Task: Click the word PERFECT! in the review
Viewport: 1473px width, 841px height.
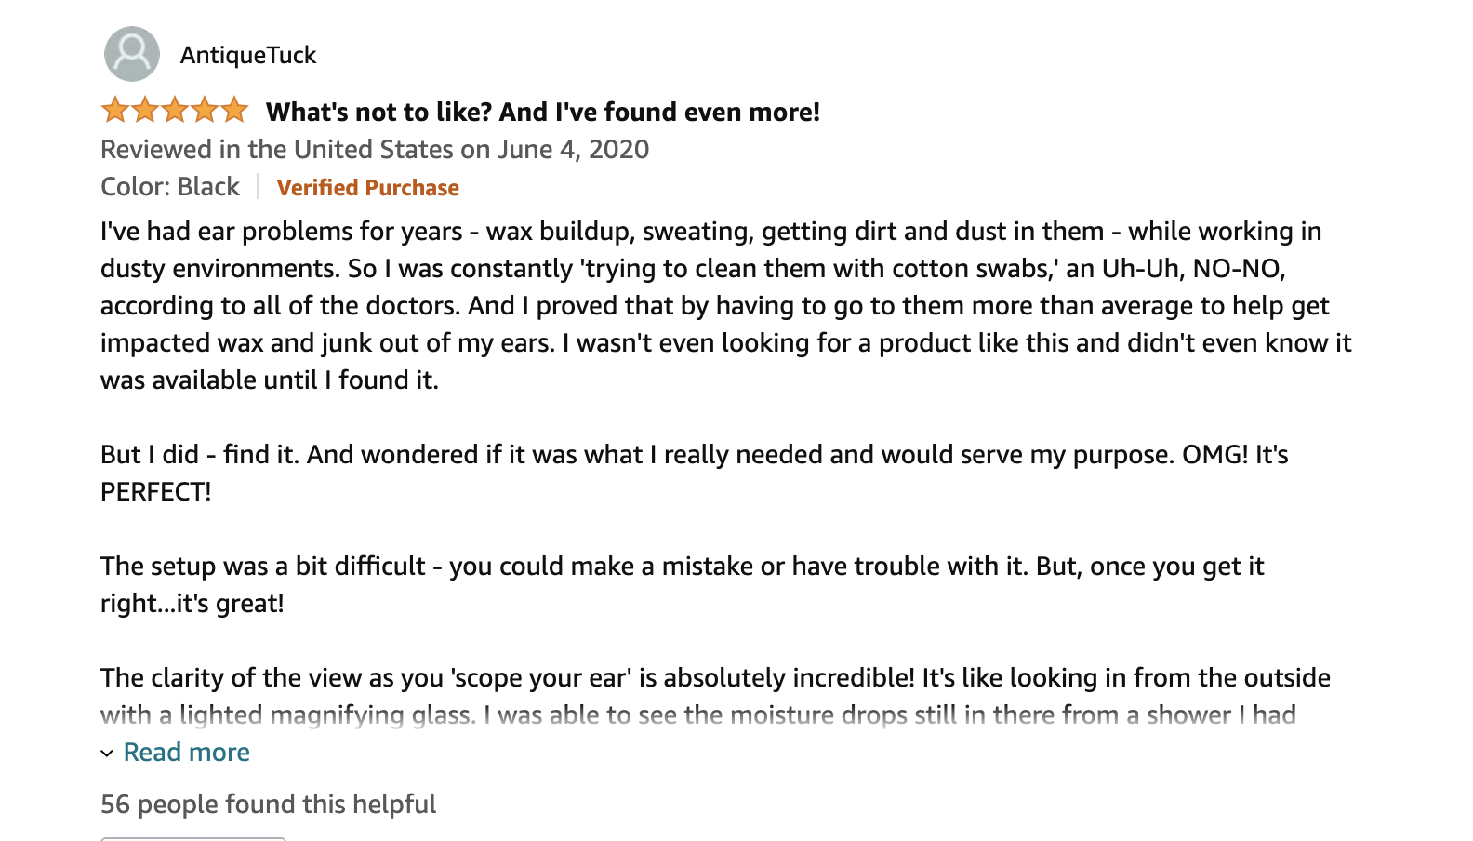Action: (x=156, y=491)
